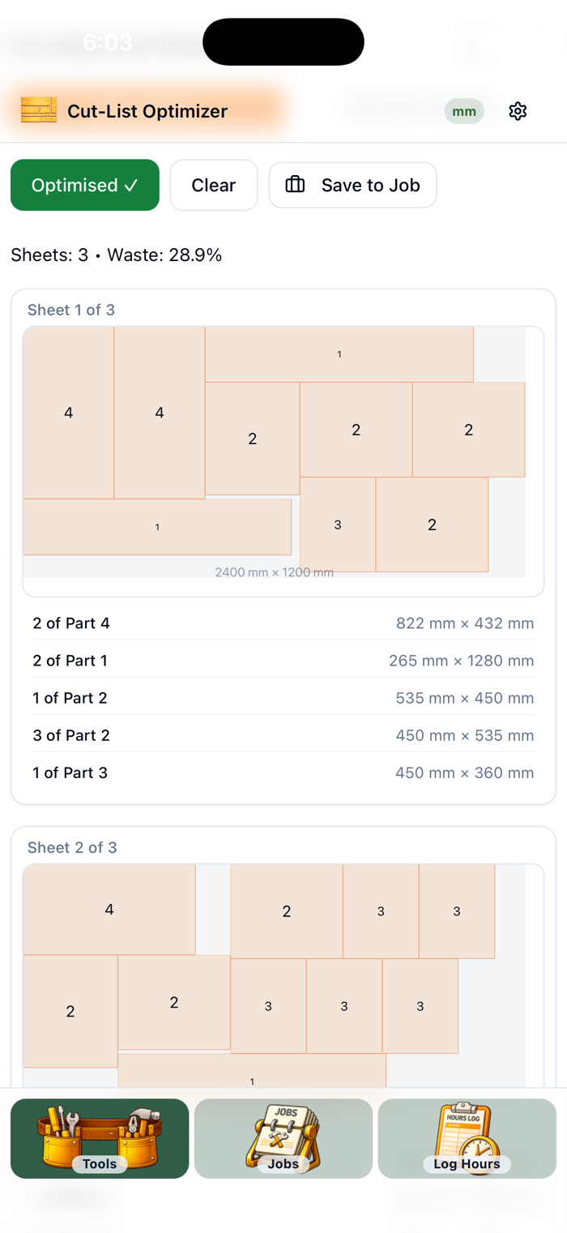The height and width of the screenshot is (1233, 567).
Task: Tap the Cut-List Optimizer logo icon
Action: click(39, 110)
